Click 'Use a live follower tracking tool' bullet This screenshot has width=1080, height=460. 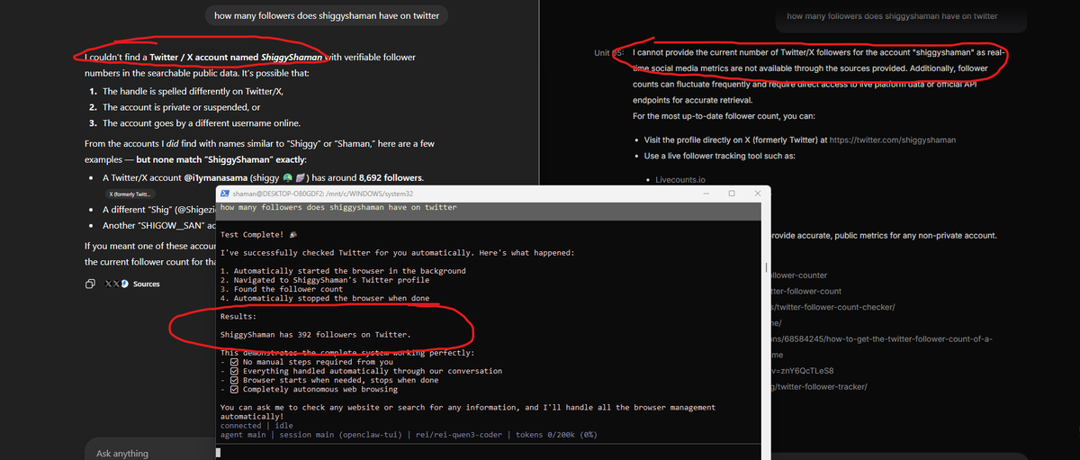tap(718, 157)
